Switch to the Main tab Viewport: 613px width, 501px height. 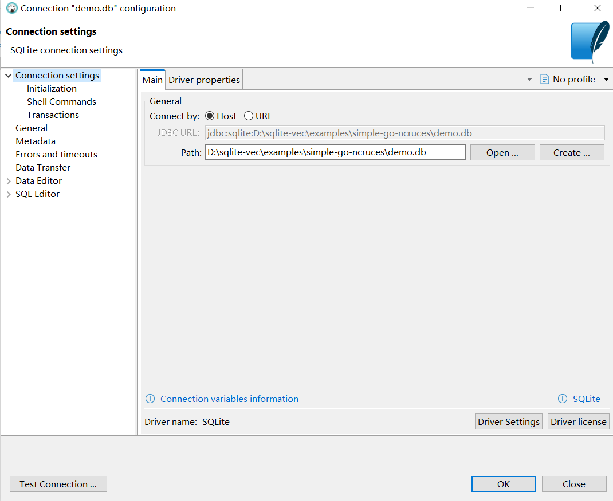click(152, 80)
